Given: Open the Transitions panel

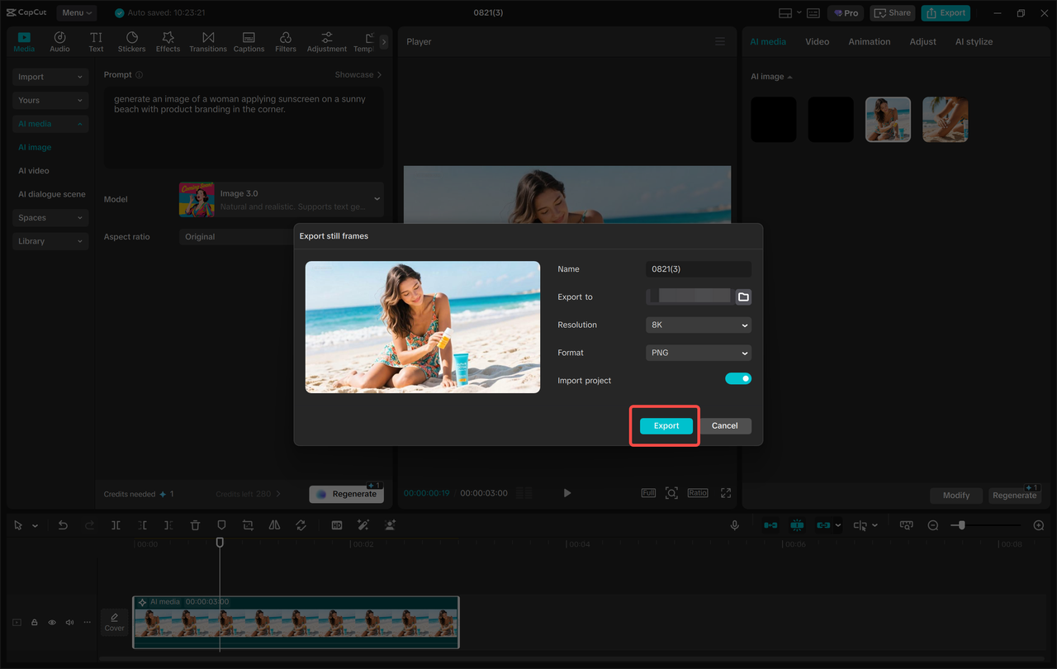Looking at the screenshot, I should [x=208, y=41].
